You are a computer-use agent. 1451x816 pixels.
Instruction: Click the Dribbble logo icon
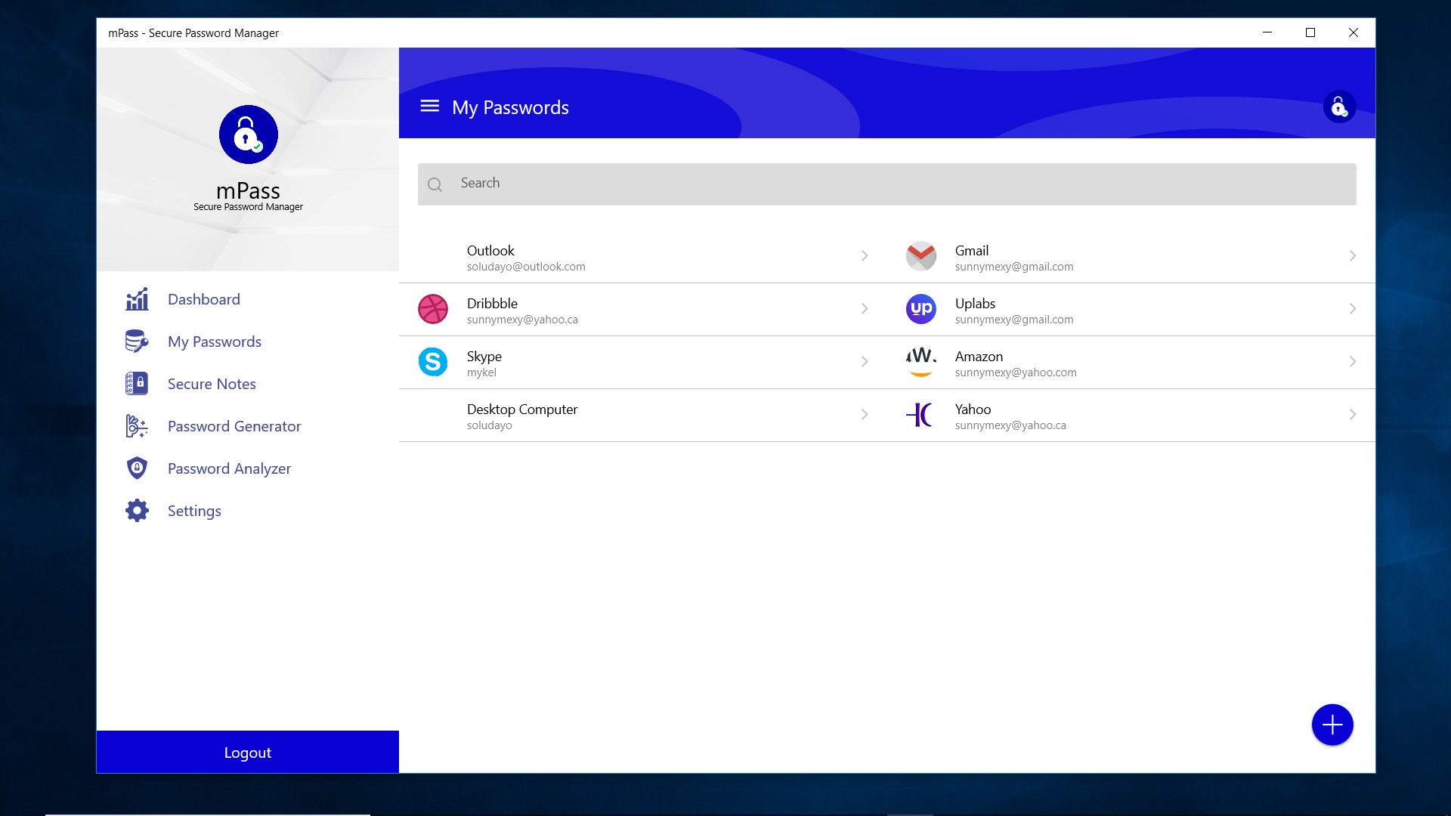click(x=433, y=309)
